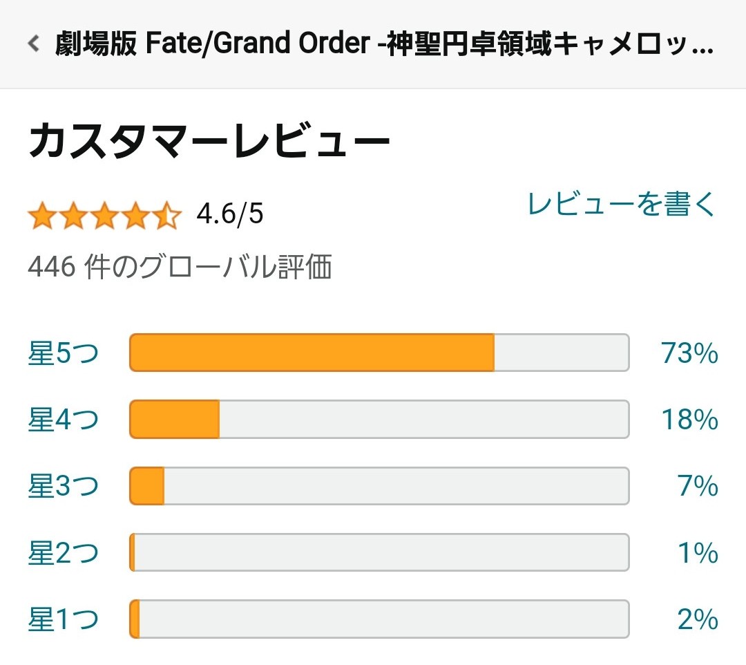The height and width of the screenshot is (665, 746).
Task: Click the 2-star rating bar
Action: pos(379,552)
